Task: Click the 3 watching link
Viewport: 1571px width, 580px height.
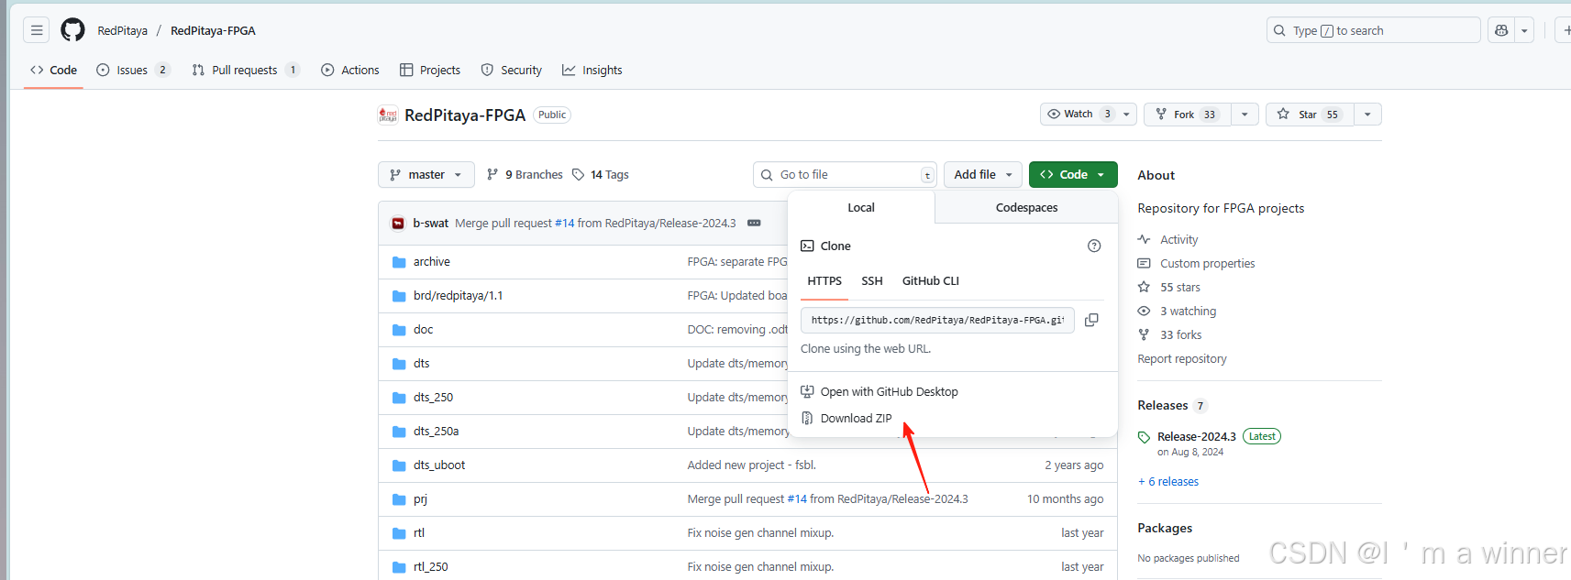Action: 1188,312
